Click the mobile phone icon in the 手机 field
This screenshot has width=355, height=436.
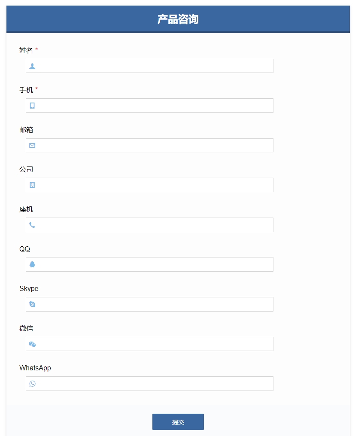[32, 106]
